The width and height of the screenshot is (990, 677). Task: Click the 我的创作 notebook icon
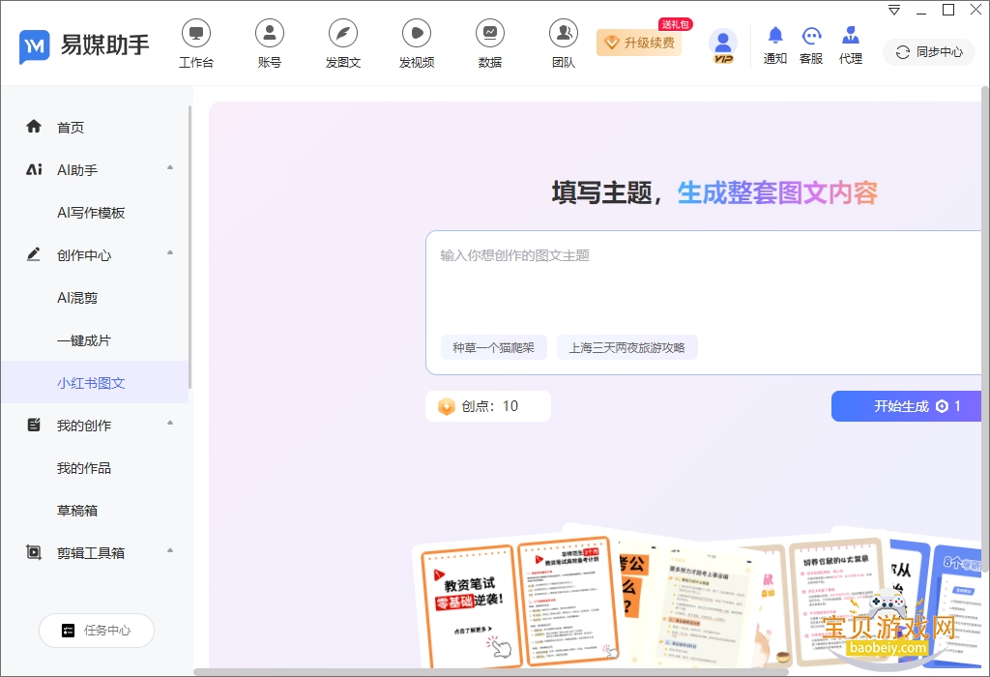pos(34,425)
